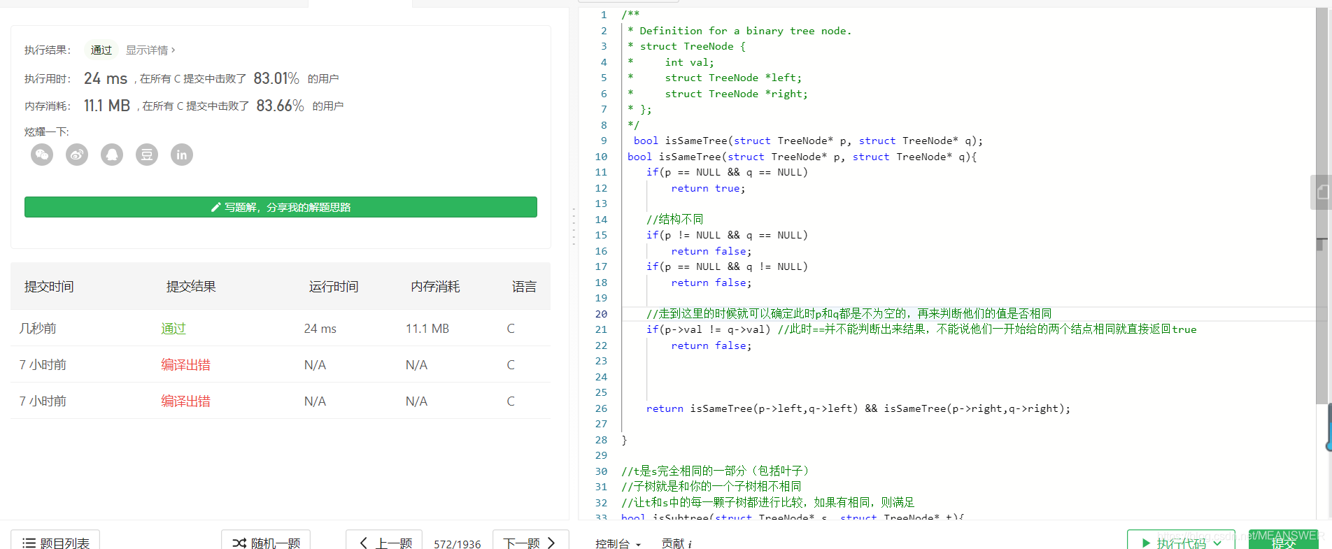1332x549 pixels.
Task: Click the 24 ms runtime cell
Action: 320,329
